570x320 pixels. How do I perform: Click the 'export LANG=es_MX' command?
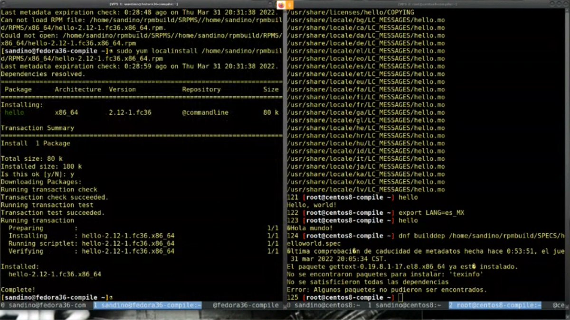pos(431,213)
